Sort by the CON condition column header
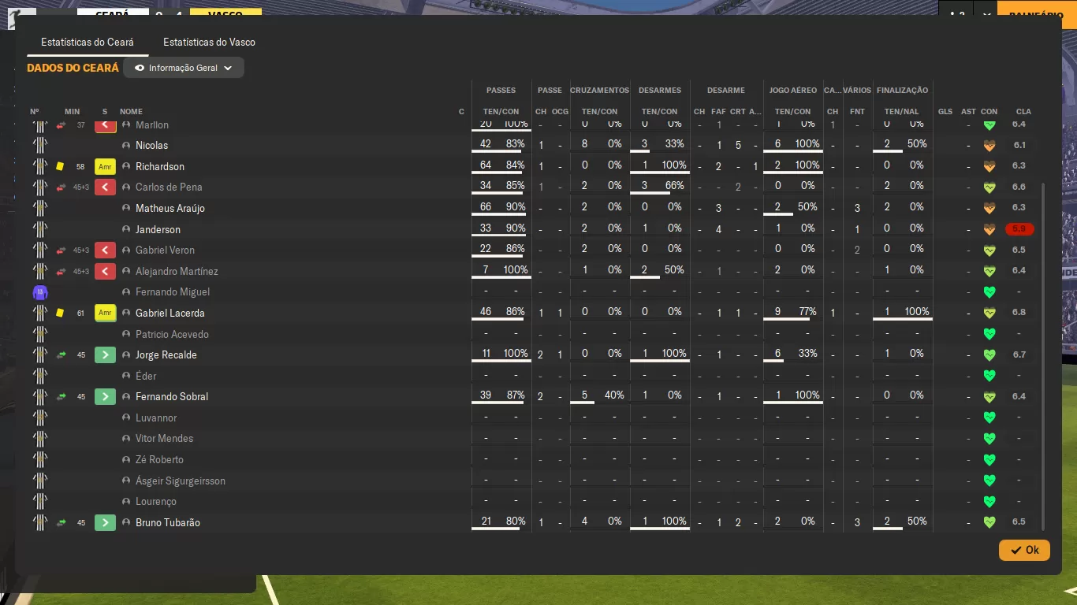 point(989,112)
